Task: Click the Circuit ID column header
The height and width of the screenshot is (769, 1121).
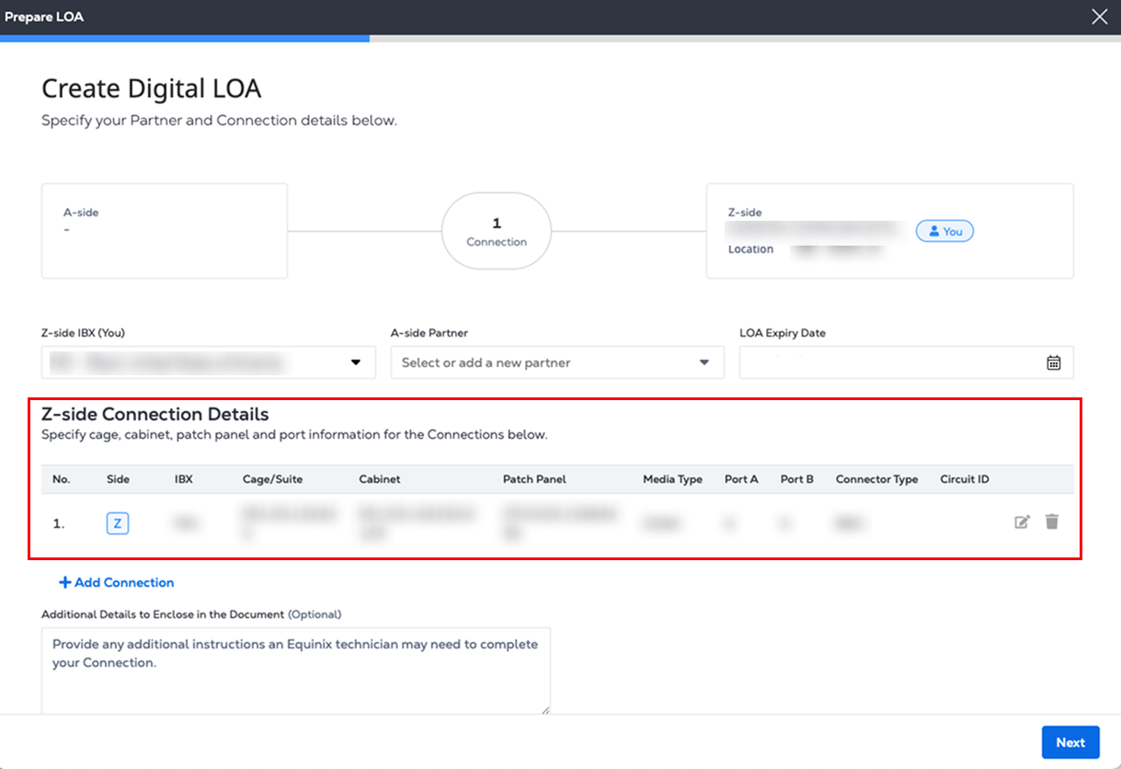Action: coord(965,479)
